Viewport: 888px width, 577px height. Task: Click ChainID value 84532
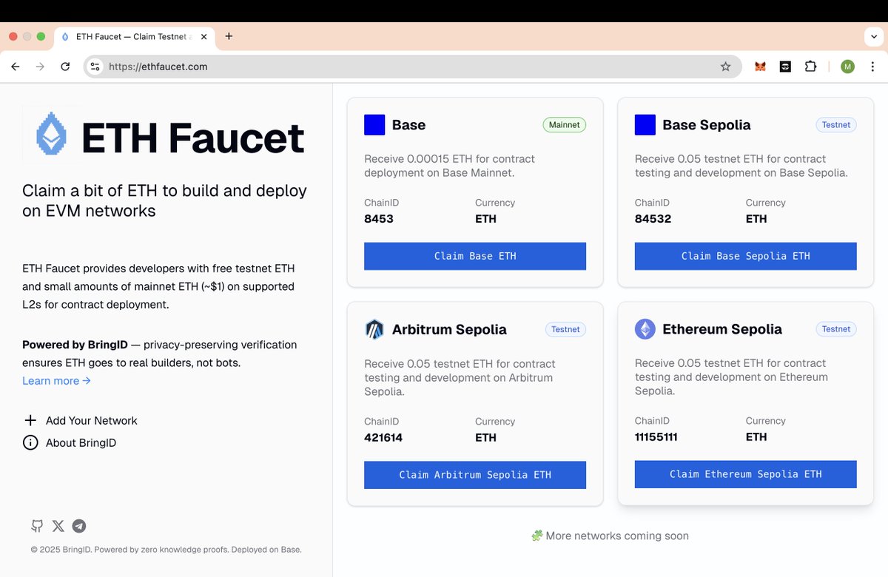click(653, 219)
